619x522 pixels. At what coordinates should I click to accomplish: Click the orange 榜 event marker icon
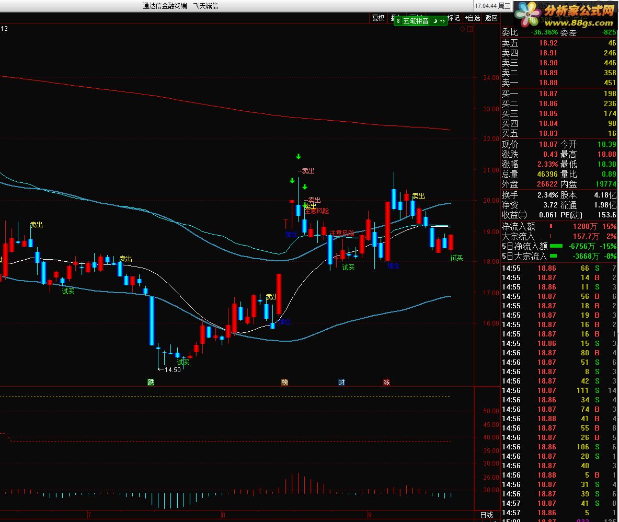(x=284, y=382)
